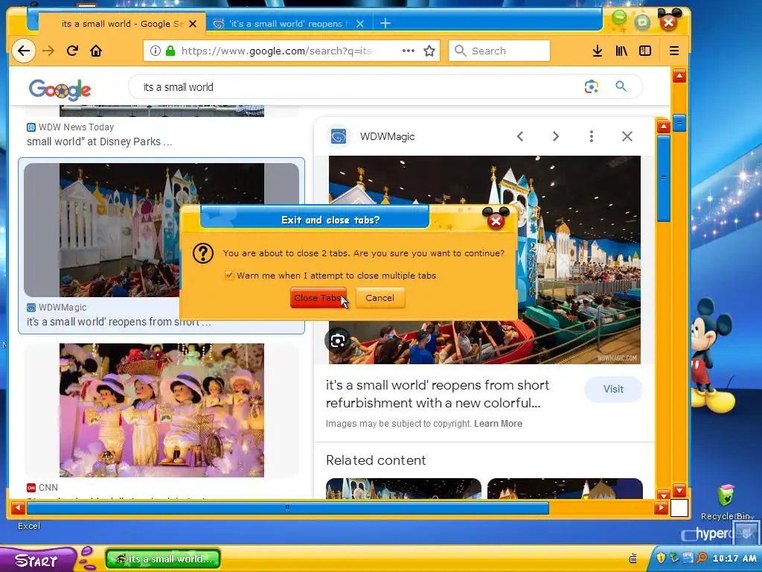Click the security shield tray icon

click(661, 558)
